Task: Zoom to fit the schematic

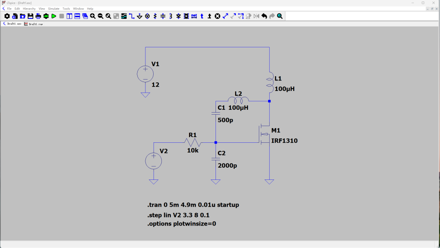Action: [x=108, y=16]
